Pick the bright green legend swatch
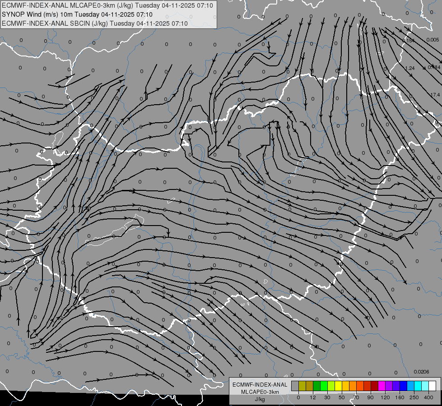 324,386
